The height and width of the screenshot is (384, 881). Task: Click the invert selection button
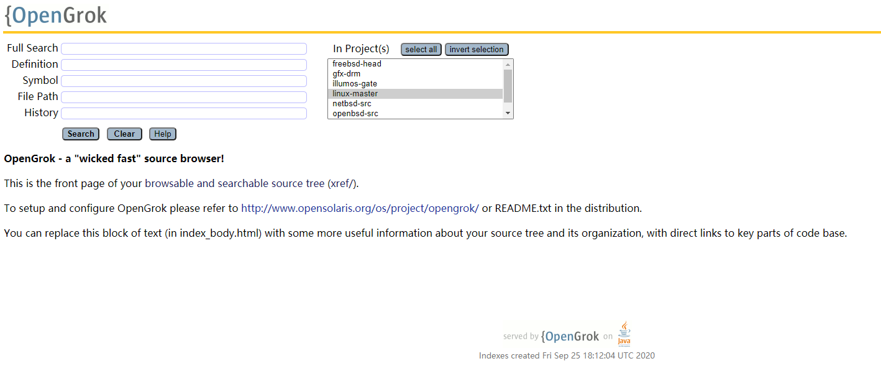click(x=477, y=49)
